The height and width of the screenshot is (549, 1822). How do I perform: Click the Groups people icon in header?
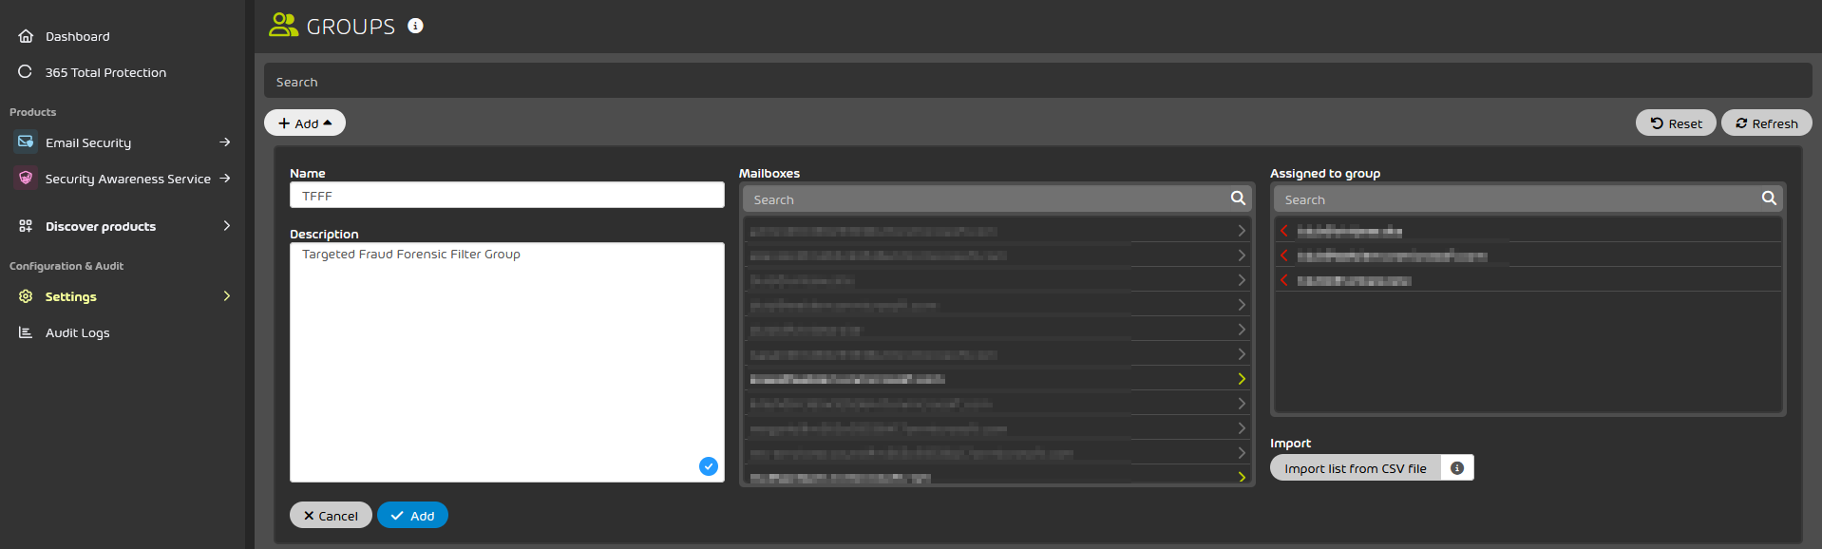(283, 25)
